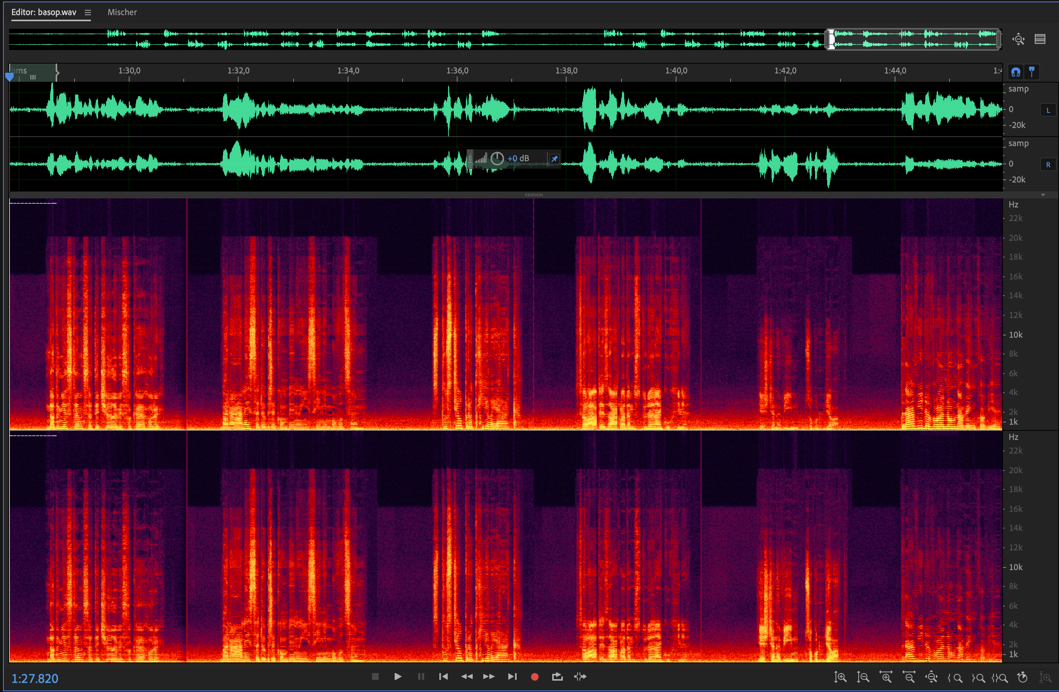This screenshot has height=692, width=1059.
Task: Click the Zoom to Time stopwatch icon
Action: click(x=1023, y=677)
